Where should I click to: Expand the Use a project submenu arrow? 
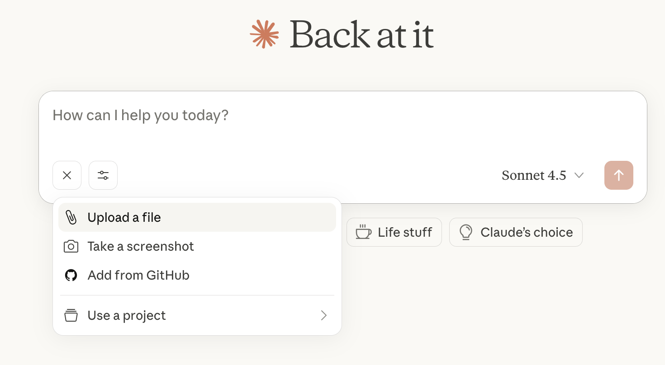pos(323,315)
